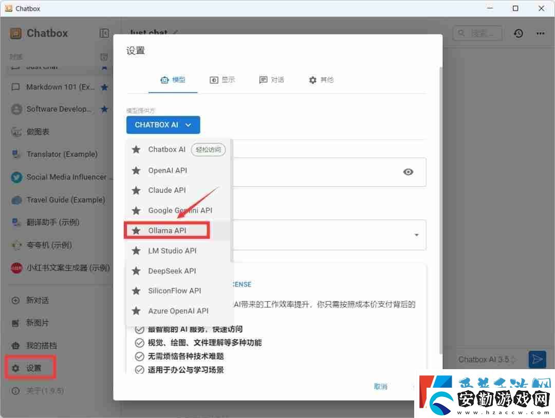
Task: Switch to the 对话 settings tab
Action: tap(271, 80)
